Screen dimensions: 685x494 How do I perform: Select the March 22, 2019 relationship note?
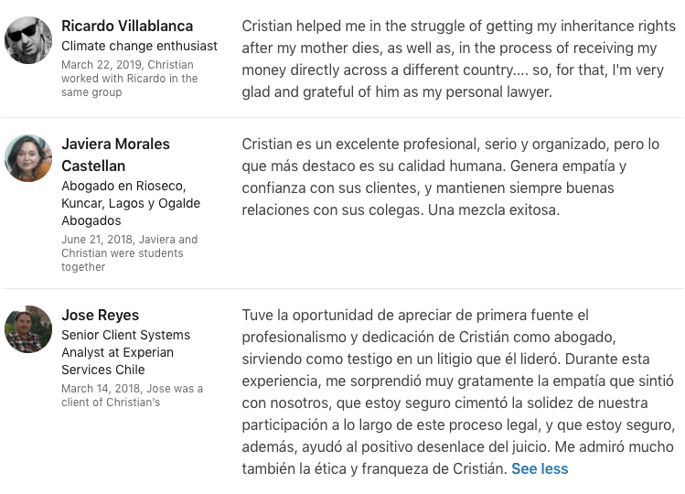pos(130,79)
